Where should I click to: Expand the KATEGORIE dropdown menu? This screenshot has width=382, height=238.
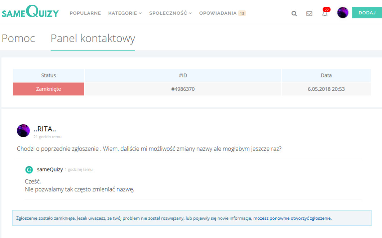pyautogui.click(x=125, y=13)
